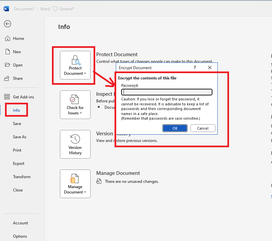Open the Export page

19,164
